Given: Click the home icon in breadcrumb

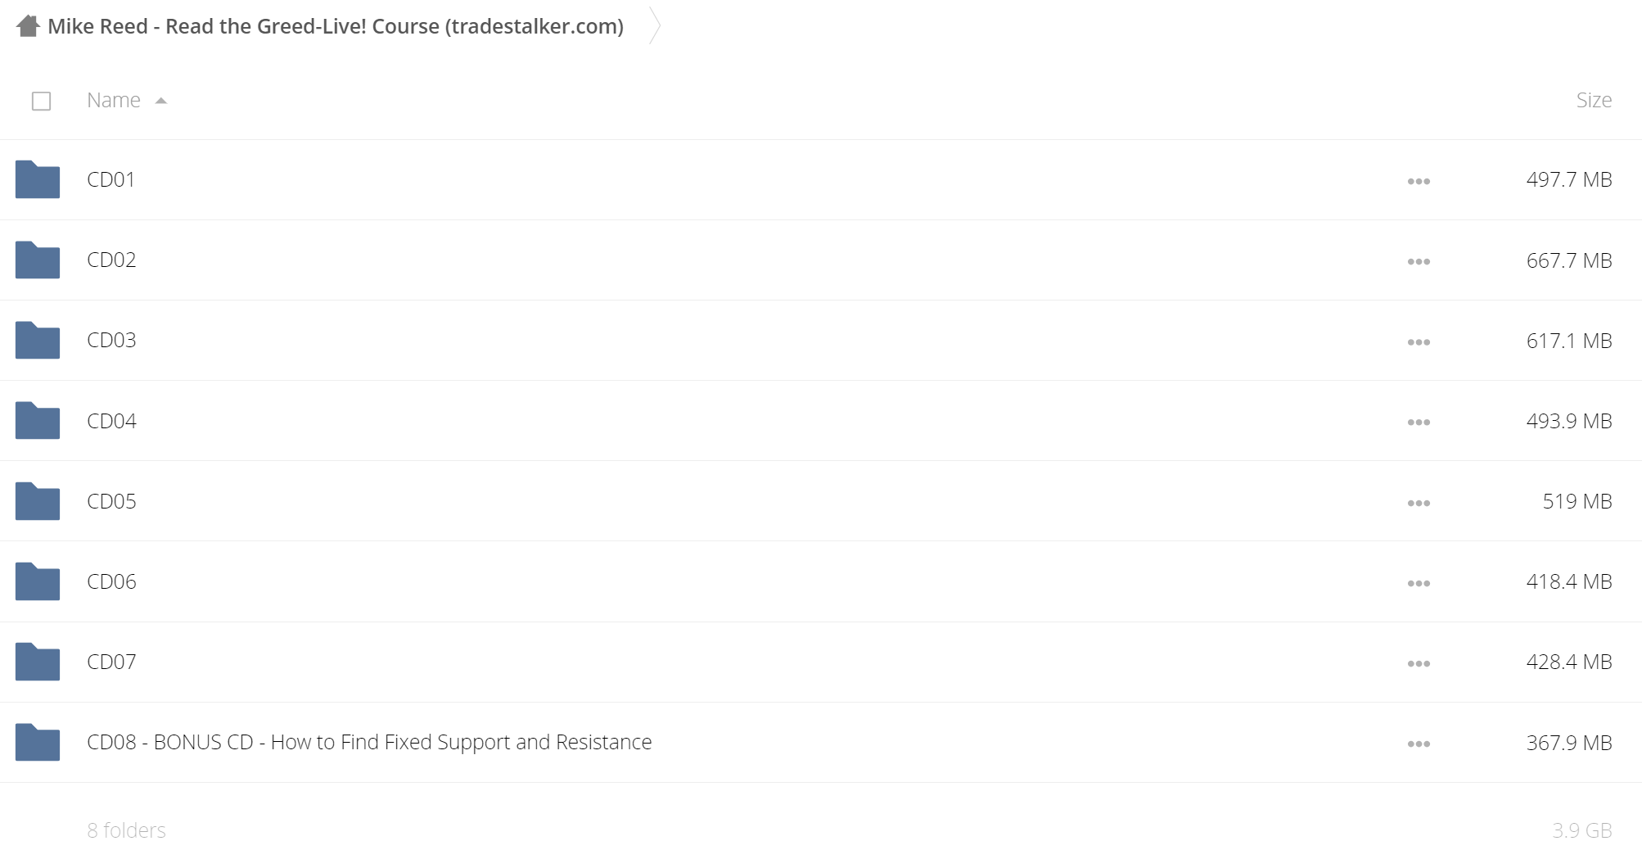Looking at the screenshot, I should point(28,26).
